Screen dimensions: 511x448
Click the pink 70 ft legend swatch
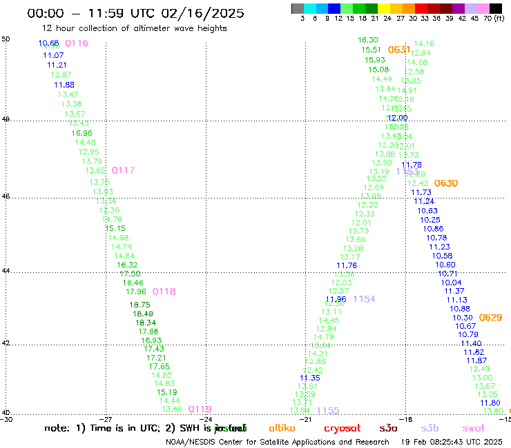[x=483, y=8]
